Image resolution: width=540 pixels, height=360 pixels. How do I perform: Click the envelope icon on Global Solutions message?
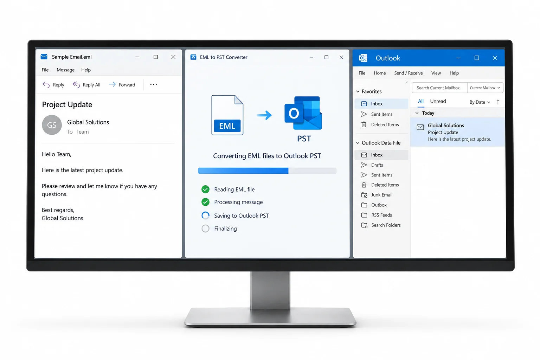click(420, 127)
